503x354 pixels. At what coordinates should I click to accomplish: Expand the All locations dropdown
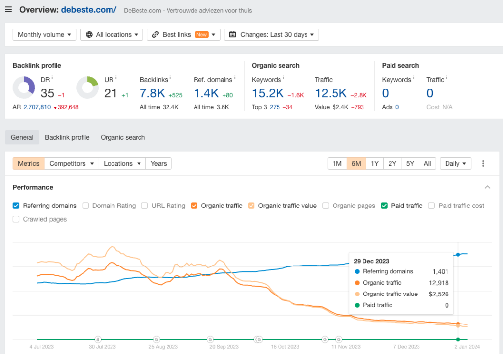tap(112, 35)
